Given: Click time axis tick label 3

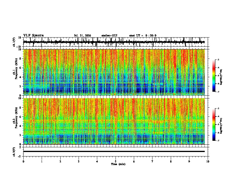Looking at the screenshot, I should click(79, 161).
